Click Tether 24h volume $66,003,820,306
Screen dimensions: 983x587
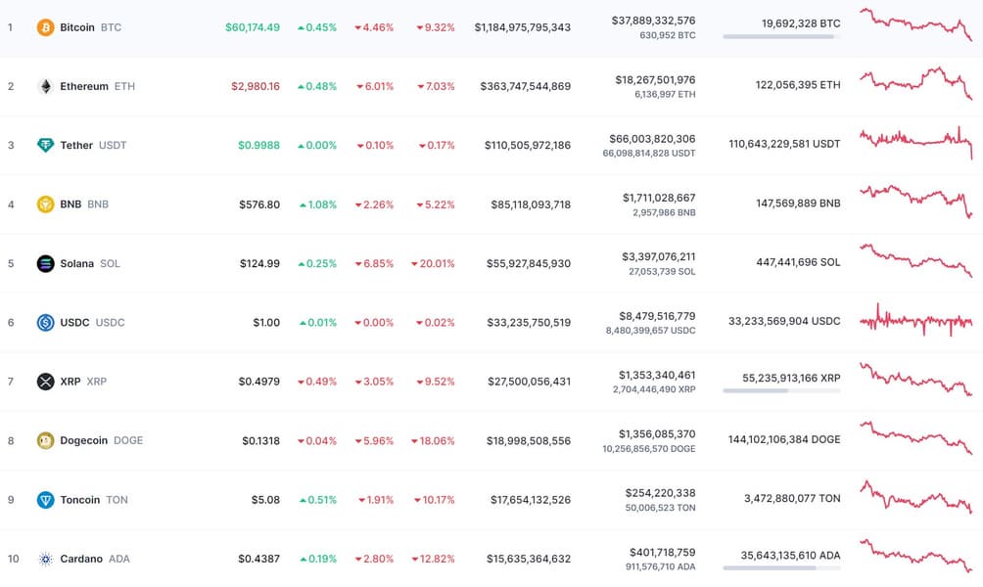pyautogui.click(x=652, y=139)
